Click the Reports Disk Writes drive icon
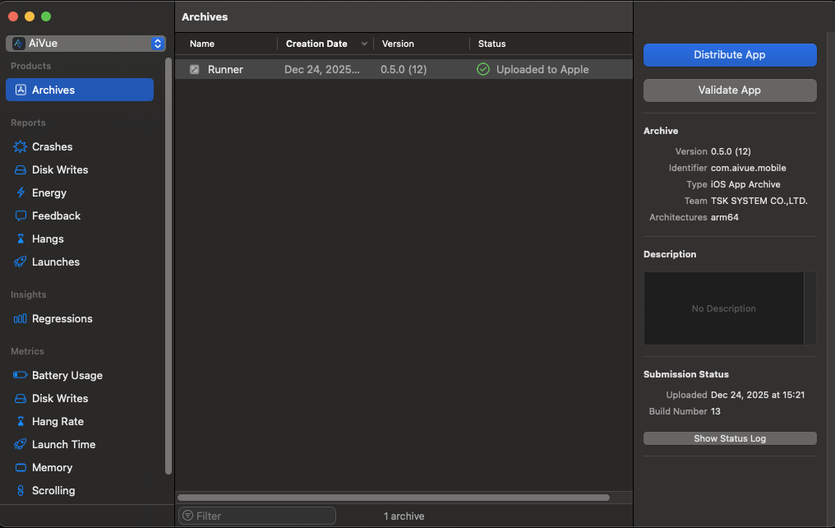Screen dimensions: 835x528 pyautogui.click(x=21, y=169)
